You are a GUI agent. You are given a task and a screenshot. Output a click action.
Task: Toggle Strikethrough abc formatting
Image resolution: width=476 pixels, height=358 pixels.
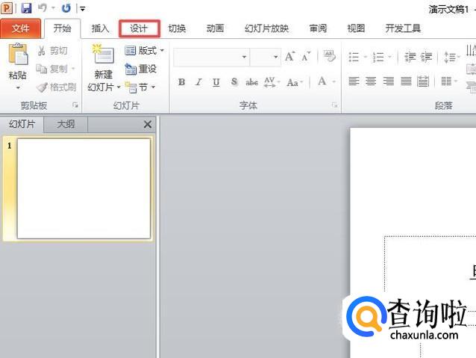[251, 82]
